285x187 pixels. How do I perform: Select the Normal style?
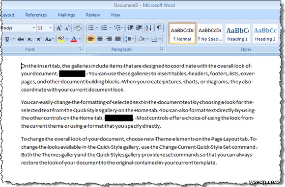[x=182, y=33]
